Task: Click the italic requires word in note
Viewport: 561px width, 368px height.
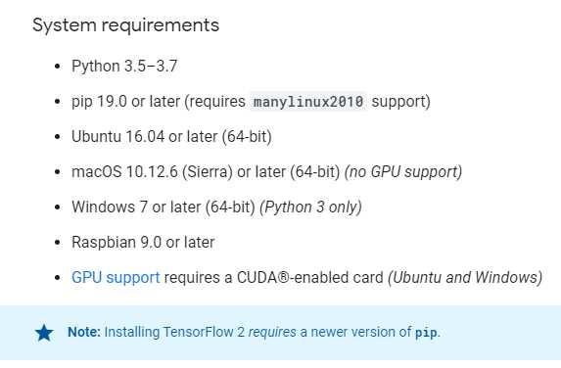Action: (272, 333)
